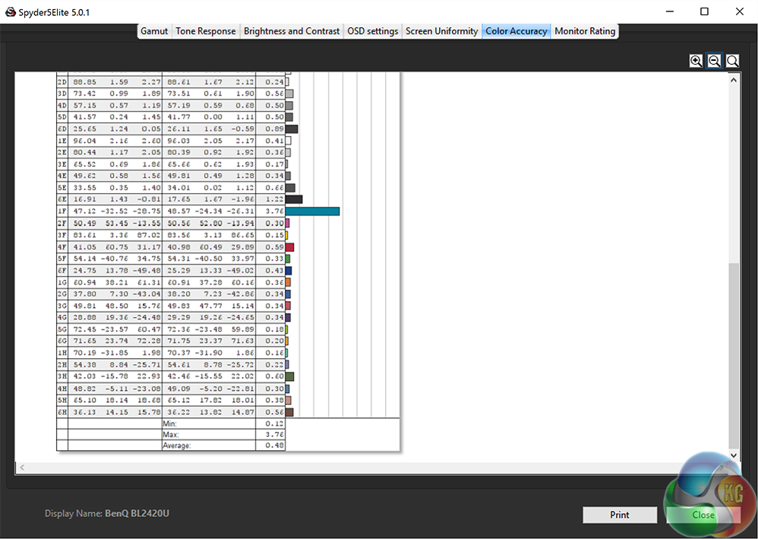The height and width of the screenshot is (539, 758).
Task: Click the 6H row label
Action: tap(62, 412)
